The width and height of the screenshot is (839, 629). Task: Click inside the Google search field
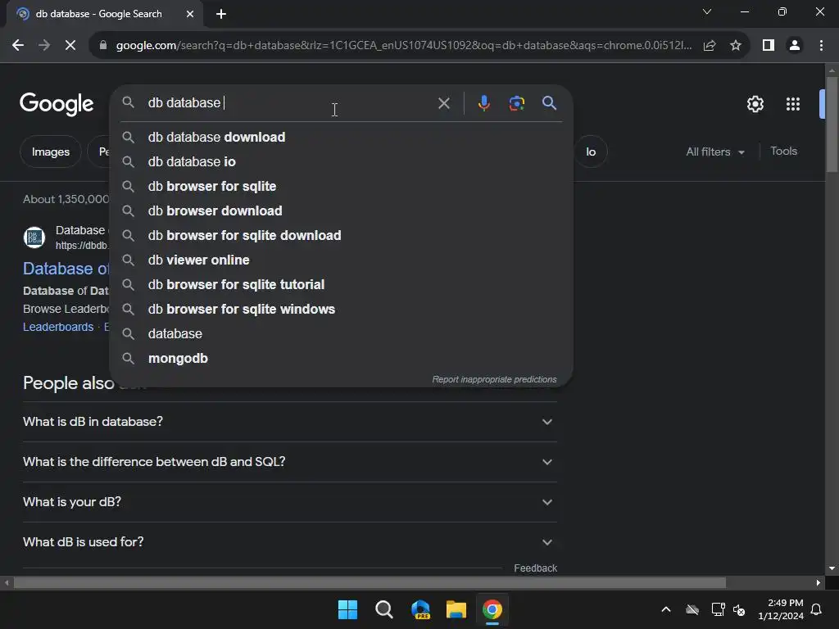[289, 102]
